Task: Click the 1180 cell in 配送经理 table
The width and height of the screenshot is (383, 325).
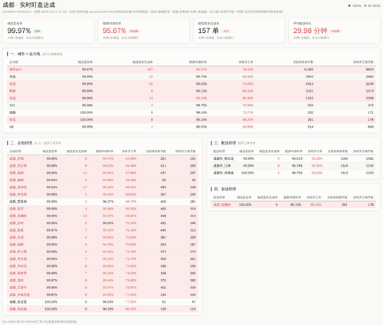Action: (344, 158)
